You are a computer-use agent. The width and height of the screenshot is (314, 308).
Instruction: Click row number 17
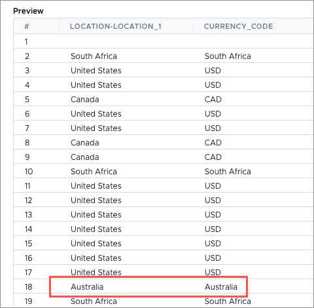coord(28,273)
